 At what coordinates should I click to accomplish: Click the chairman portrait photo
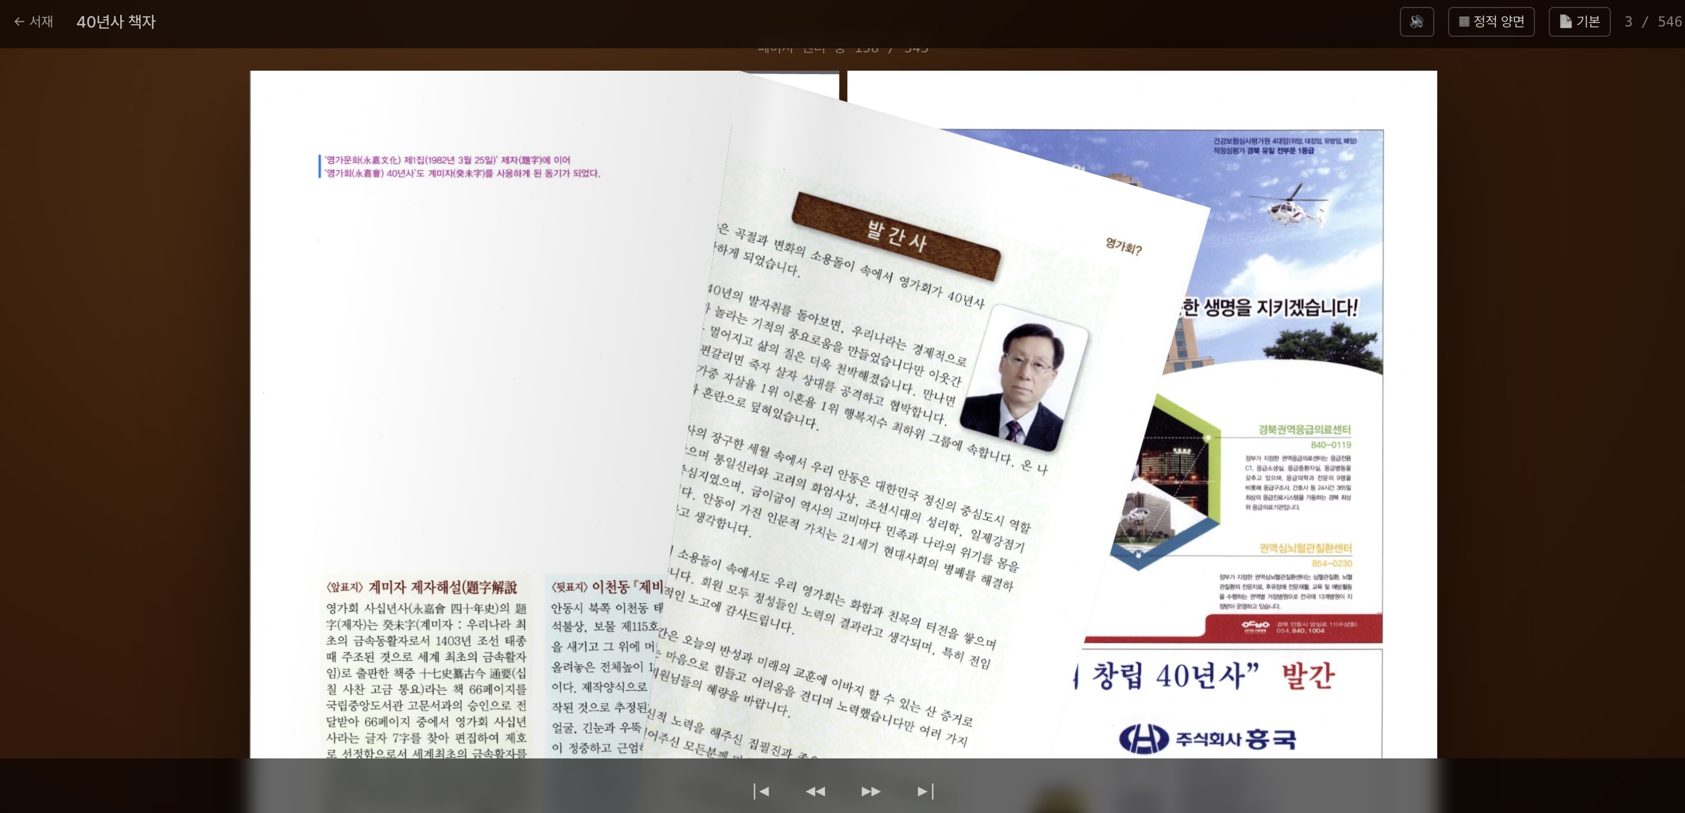coord(1024,379)
